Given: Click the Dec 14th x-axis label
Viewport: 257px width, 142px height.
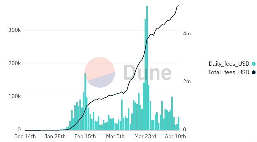Looking at the screenshot, I should 25,136.
